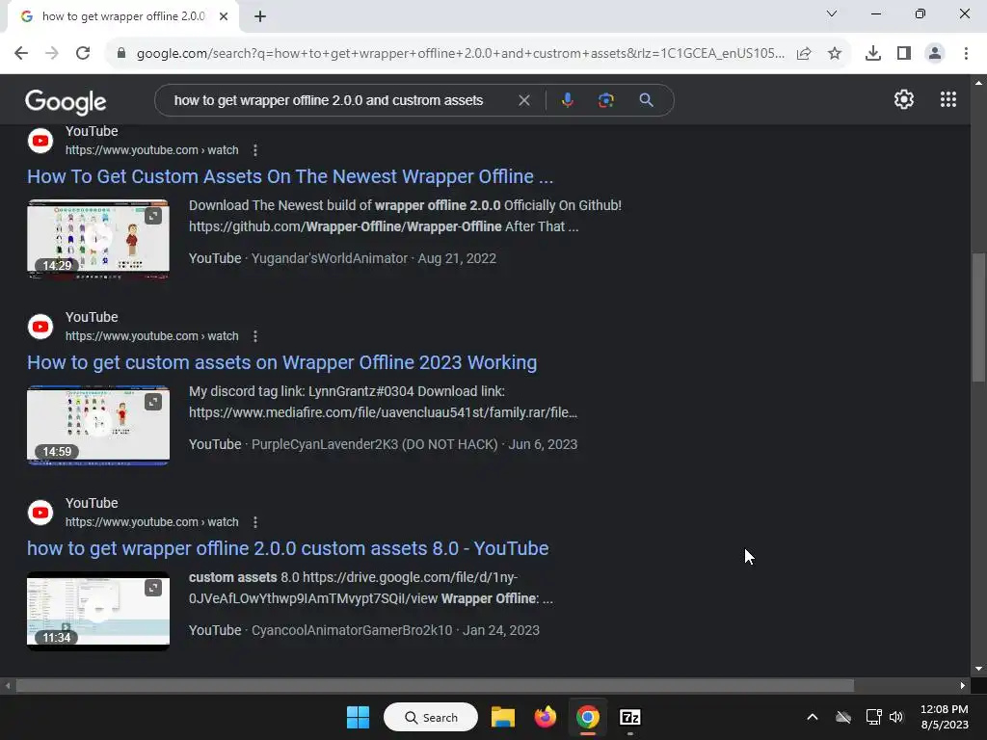Viewport: 987px width, 740px height.
Task: Click the vertical scrollbar thumb
Action: pyautogui.click(x=978, y=317)
